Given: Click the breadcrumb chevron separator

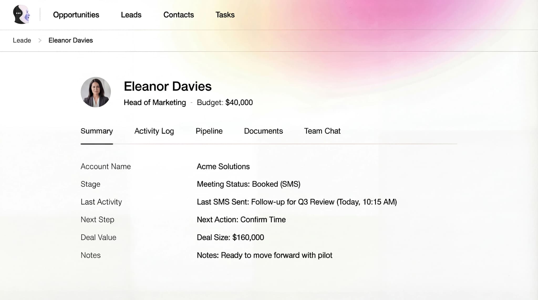Looking at the screenshot, I should [40, 40].
